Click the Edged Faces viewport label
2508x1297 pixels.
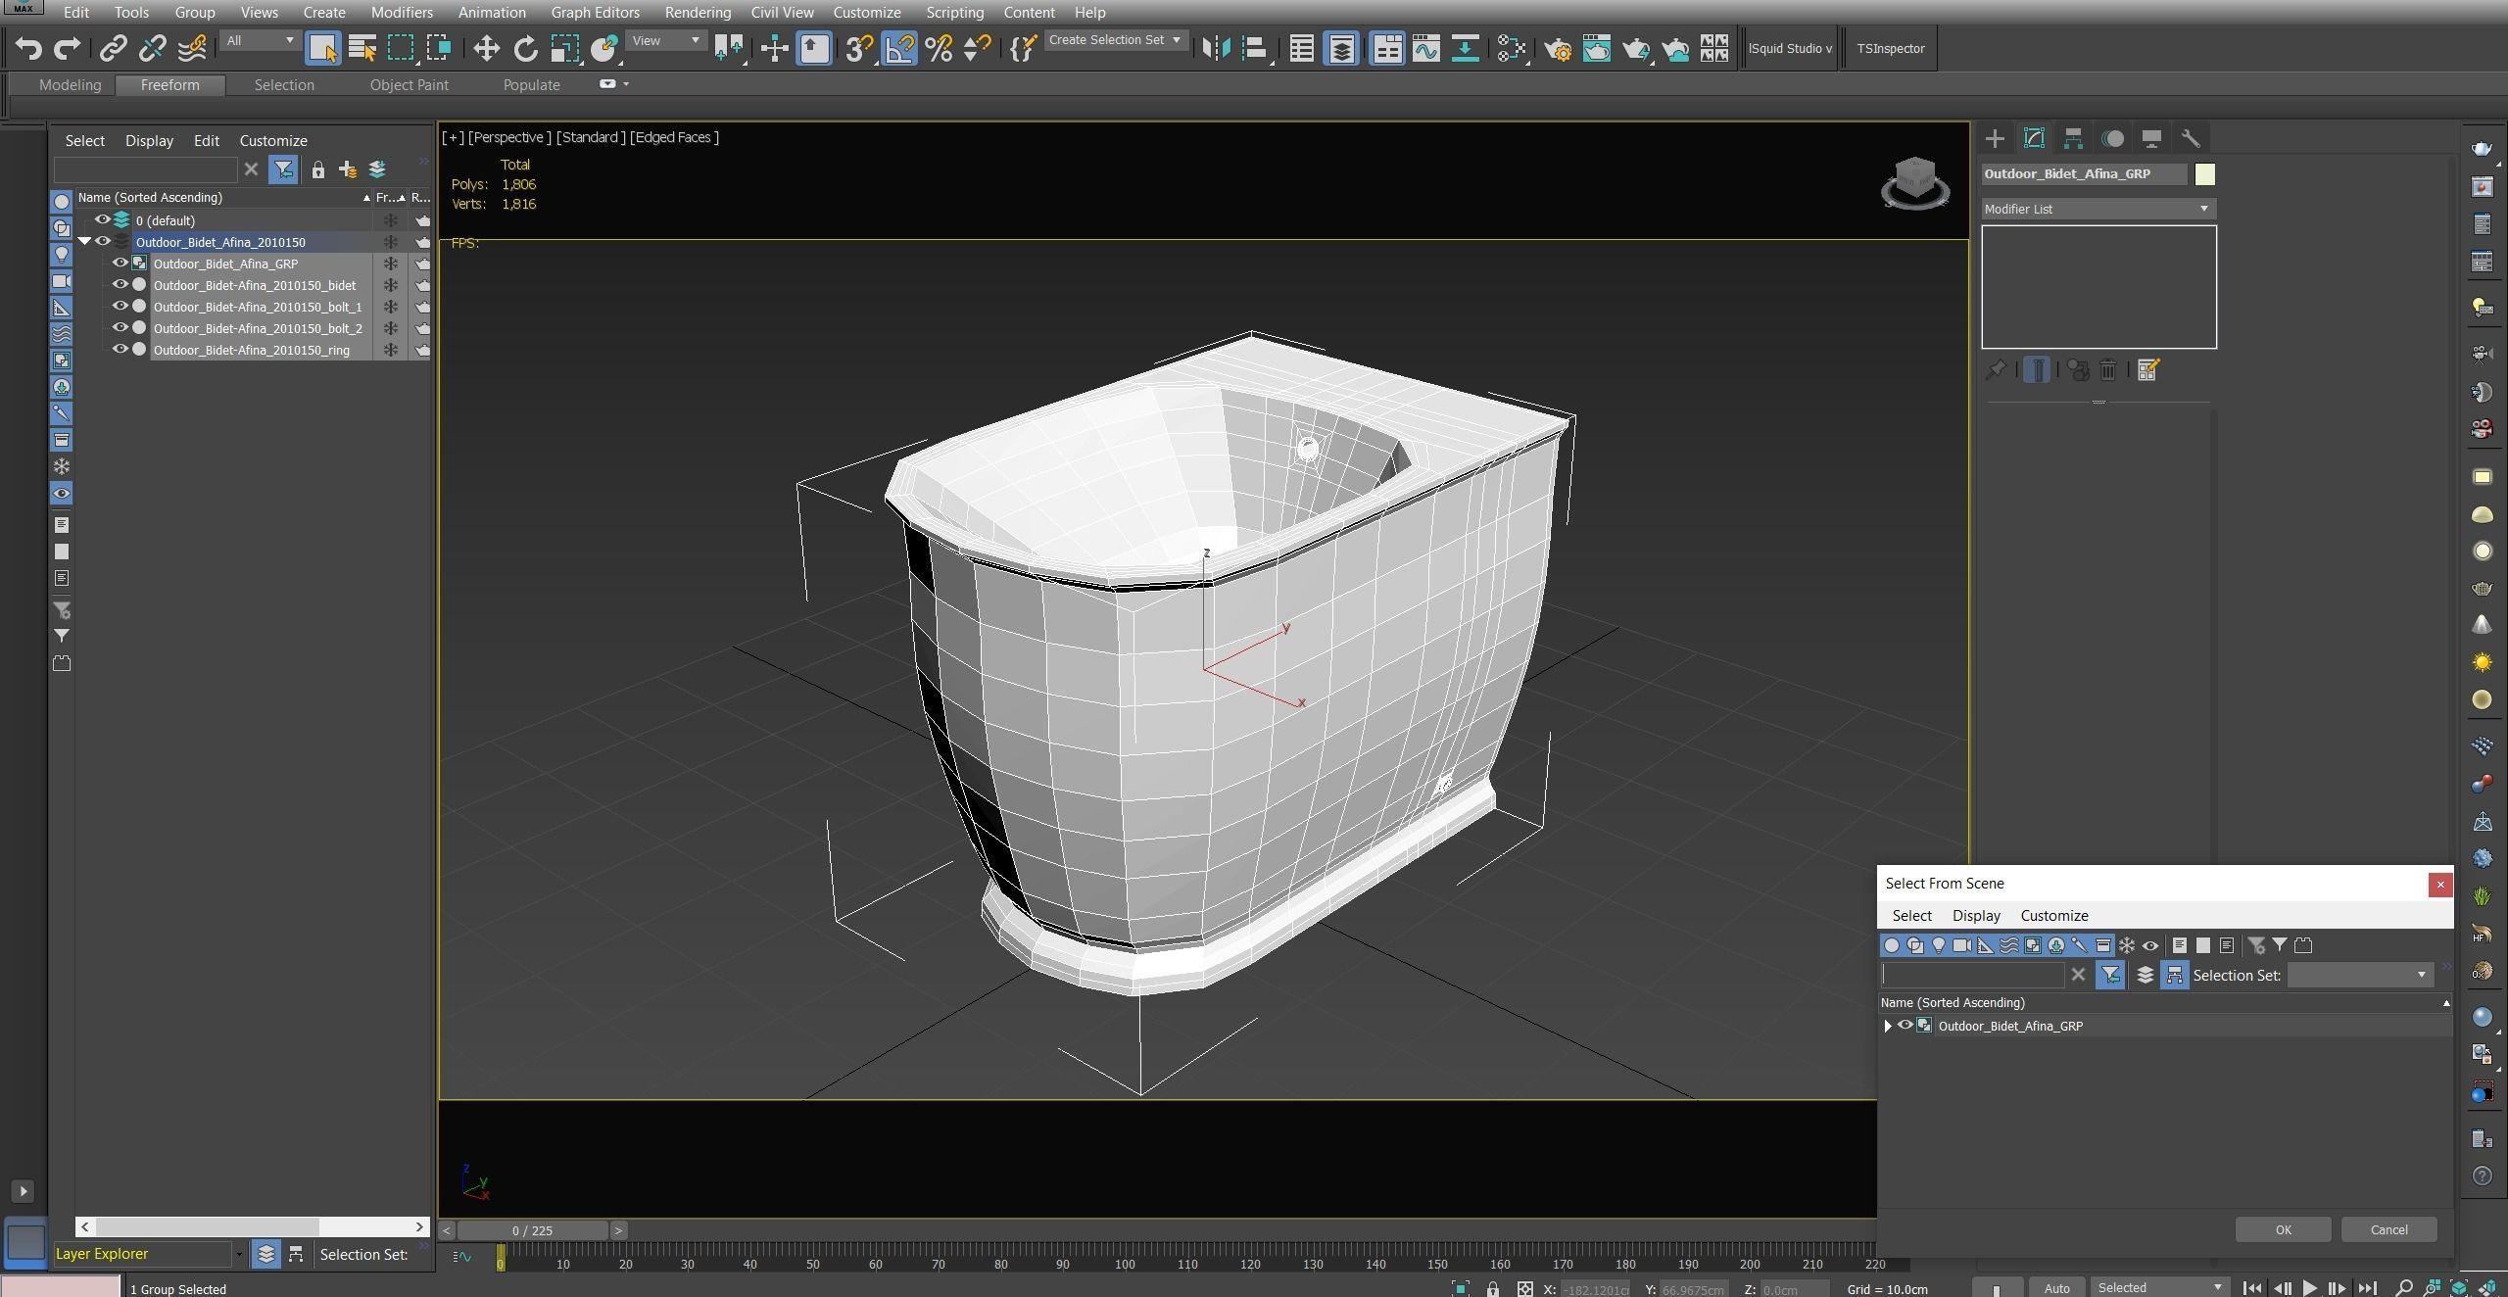click(674, 137)
